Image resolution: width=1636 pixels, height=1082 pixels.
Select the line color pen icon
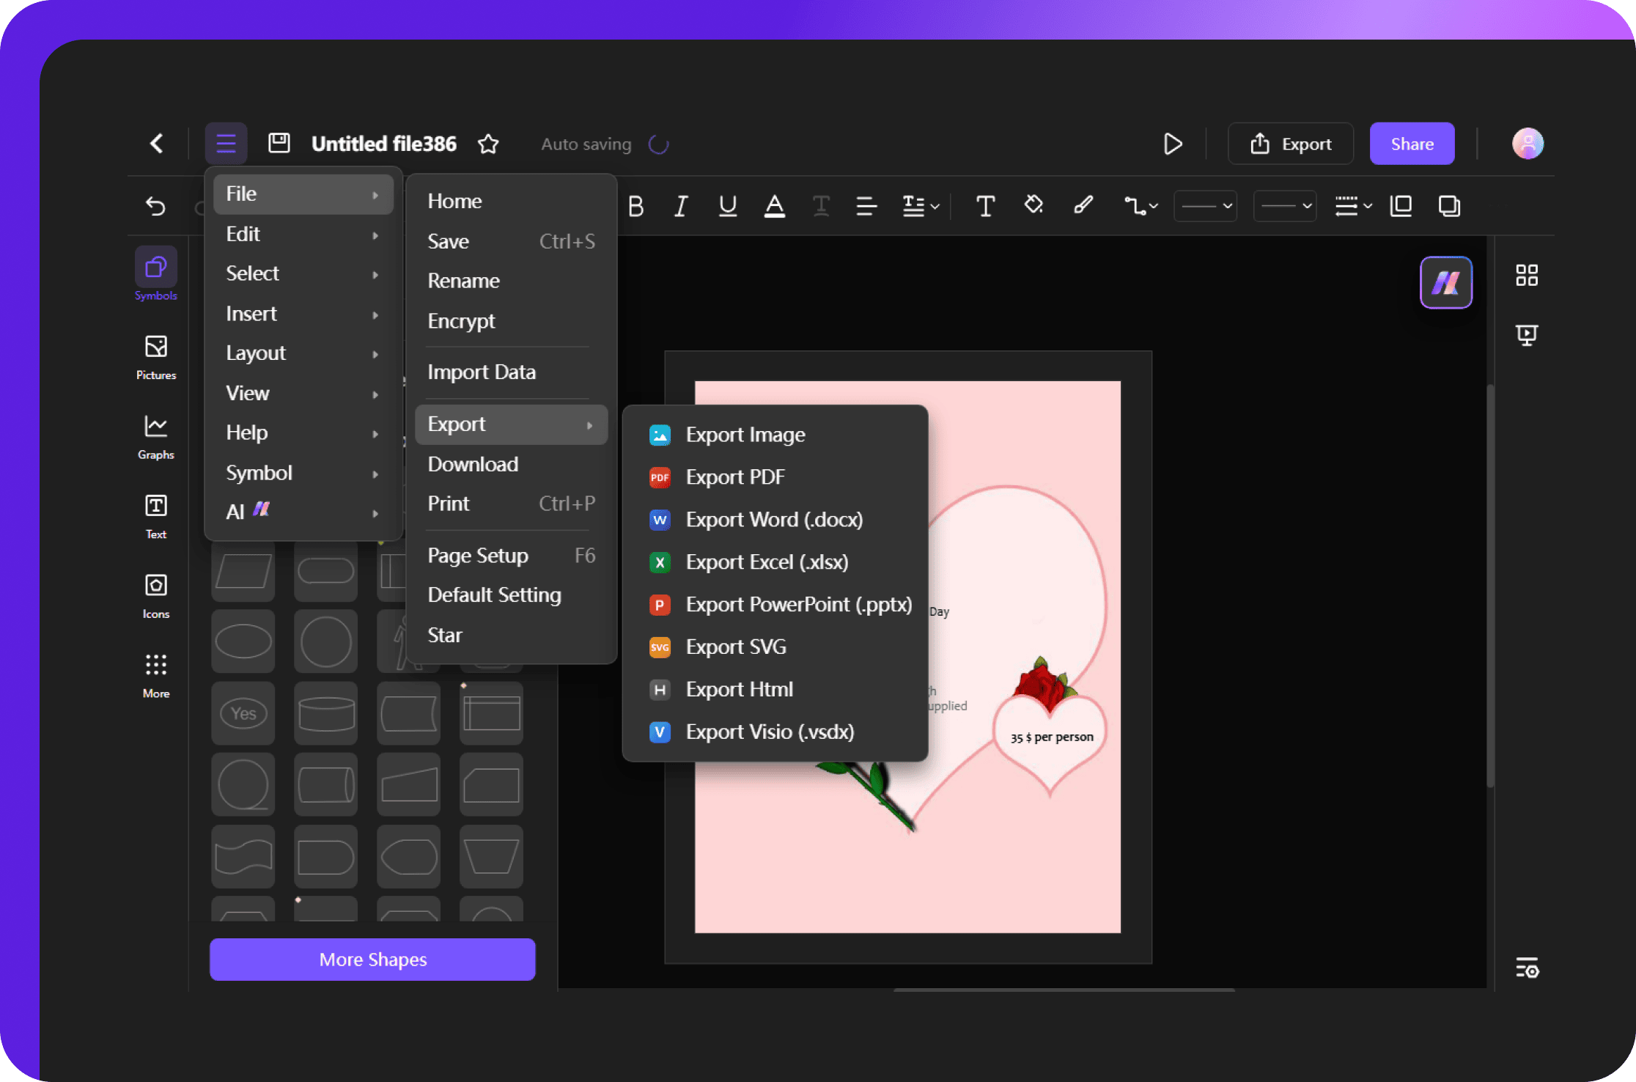[1083, 205]
